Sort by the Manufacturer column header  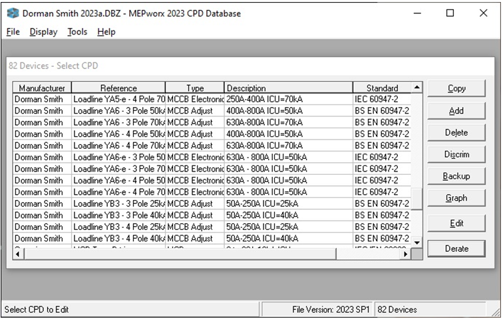[x=42, y=88]
